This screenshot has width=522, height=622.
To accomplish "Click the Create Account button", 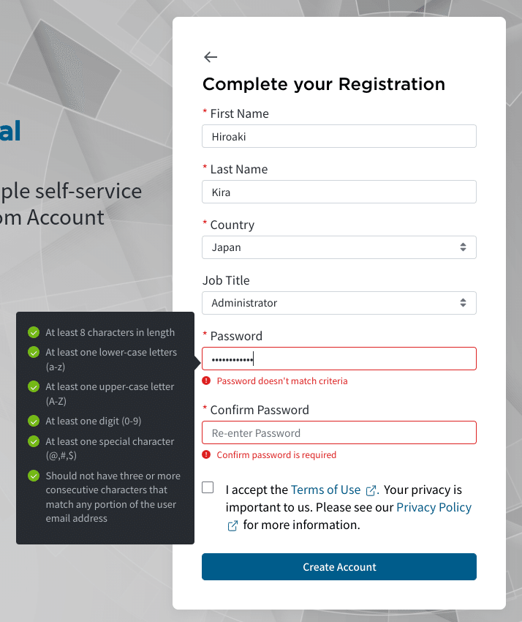I will coord(339,567).
